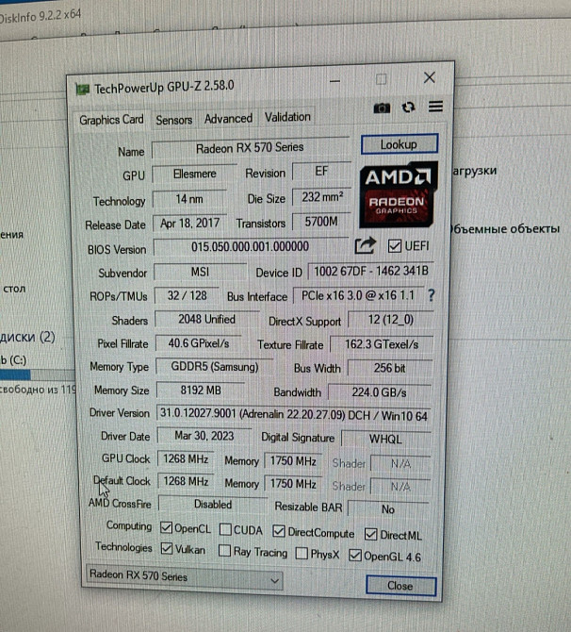This screenshot has width=571, height=632.
Task: Click the Texture Fillrate value 162.3 GTexel/s
Action: (x=382, y=344)
